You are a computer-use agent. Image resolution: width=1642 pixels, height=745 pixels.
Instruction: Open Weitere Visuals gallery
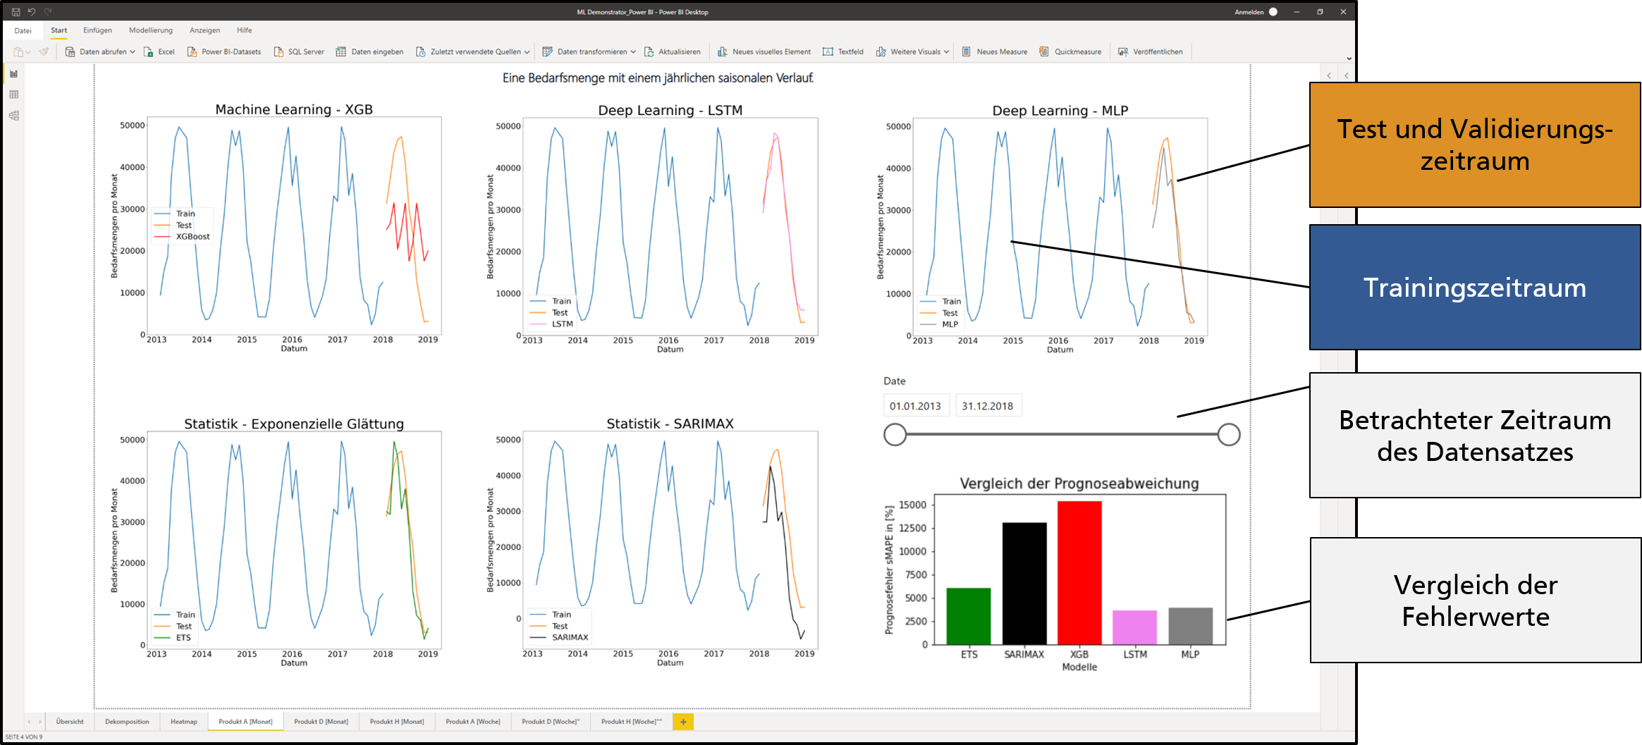coord(912,51)
